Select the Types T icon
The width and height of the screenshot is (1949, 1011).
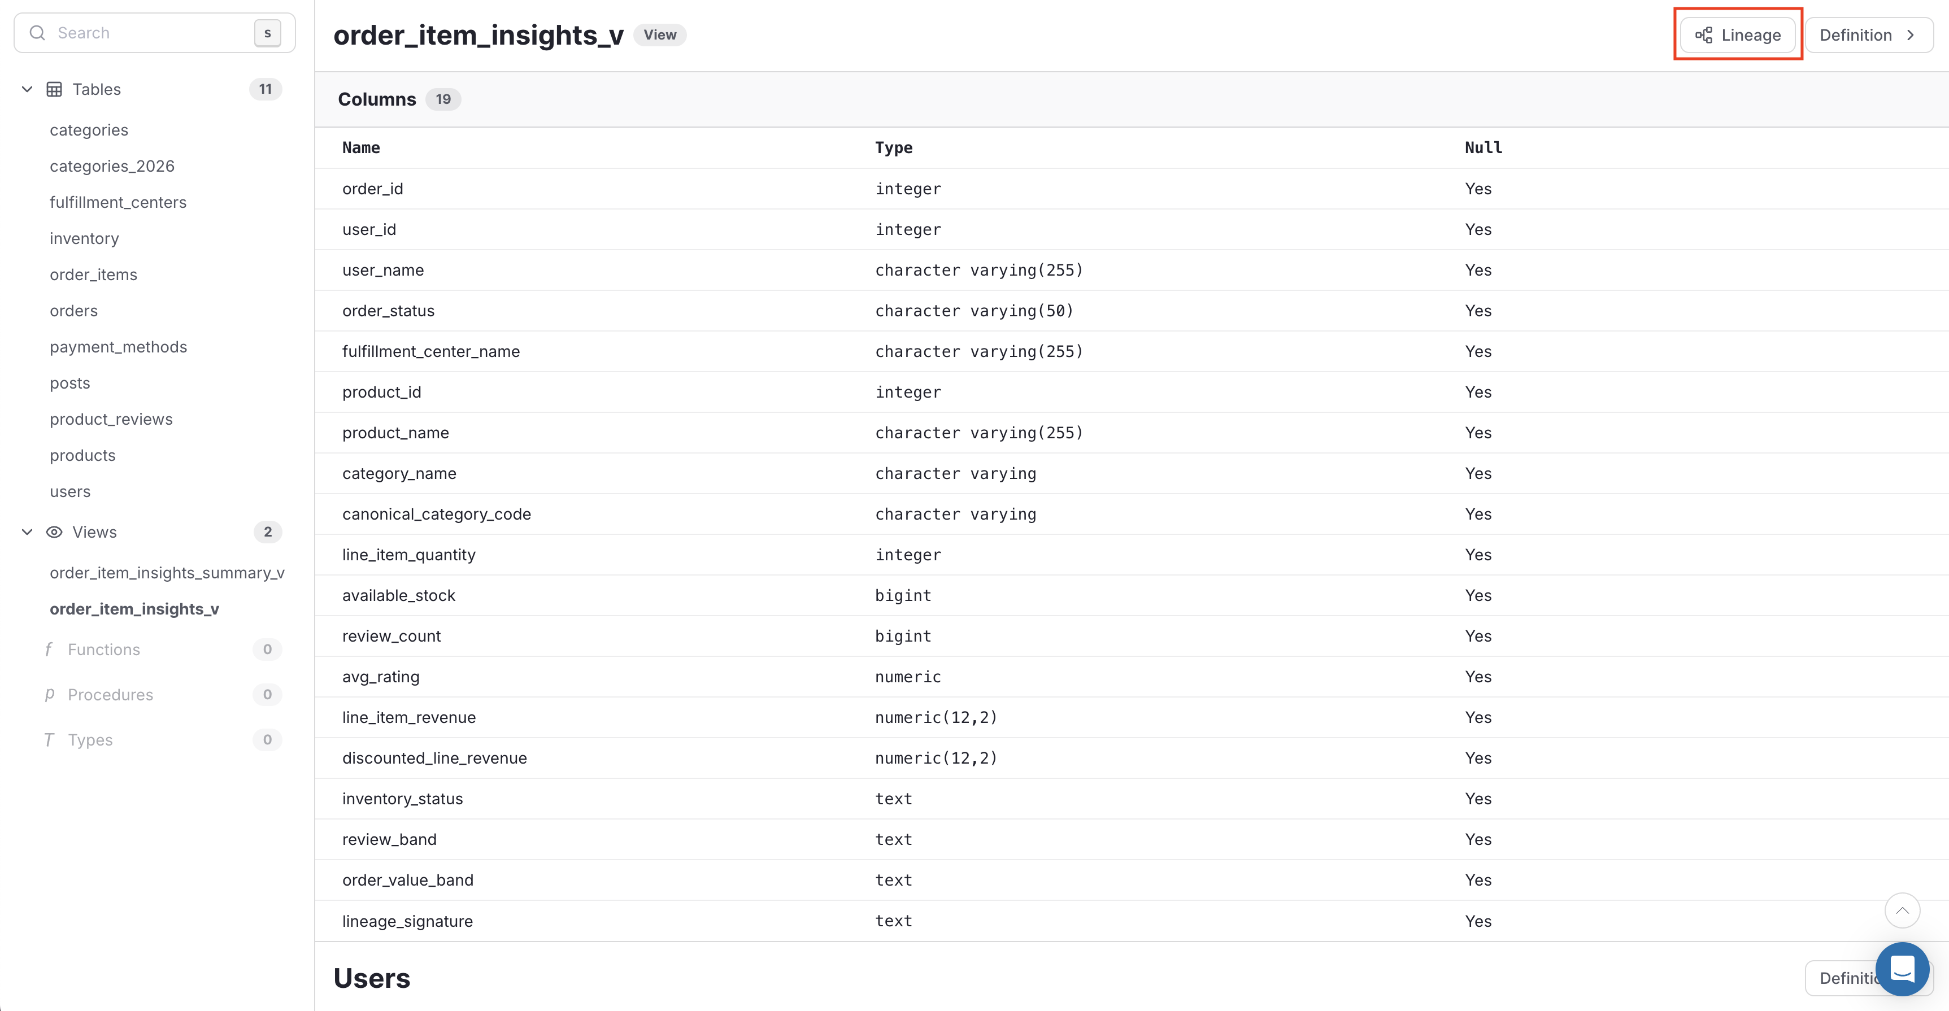[49, 739]
